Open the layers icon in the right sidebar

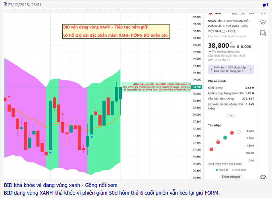point(263,22)
